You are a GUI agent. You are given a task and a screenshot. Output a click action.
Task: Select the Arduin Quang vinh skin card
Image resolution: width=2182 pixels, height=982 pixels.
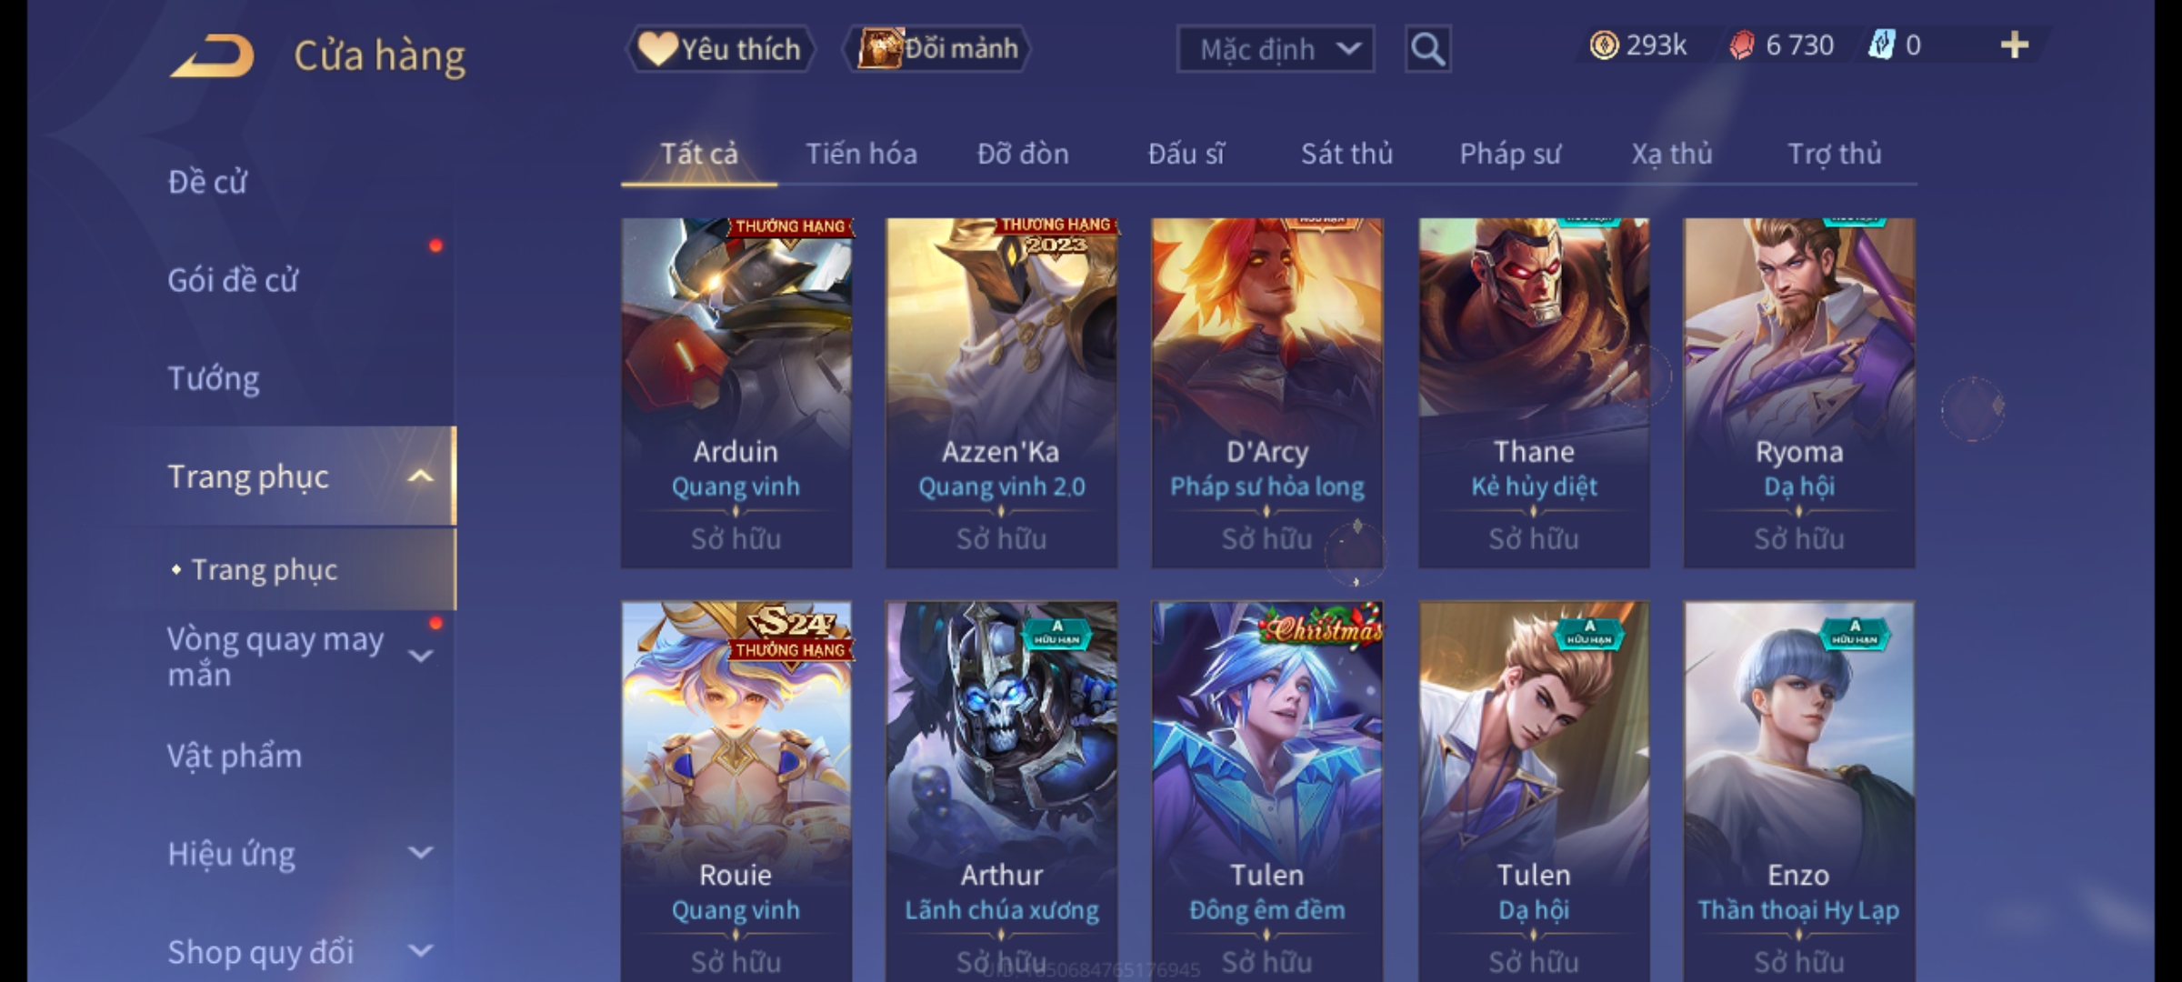(736, 393)
